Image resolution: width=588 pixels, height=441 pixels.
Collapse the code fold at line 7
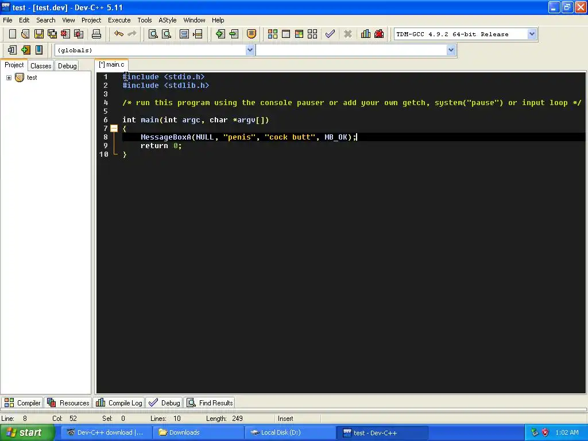(x=114, y=129)
